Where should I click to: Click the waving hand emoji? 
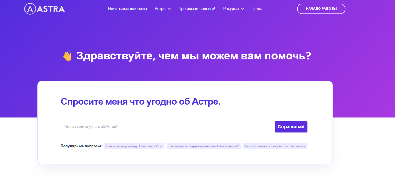66,56
